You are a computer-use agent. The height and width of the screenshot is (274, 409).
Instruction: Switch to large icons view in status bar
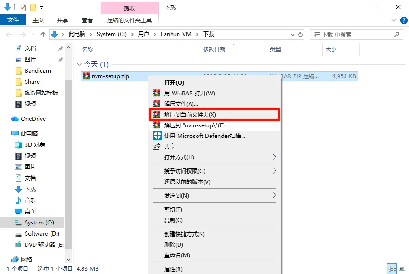[402, 268]
